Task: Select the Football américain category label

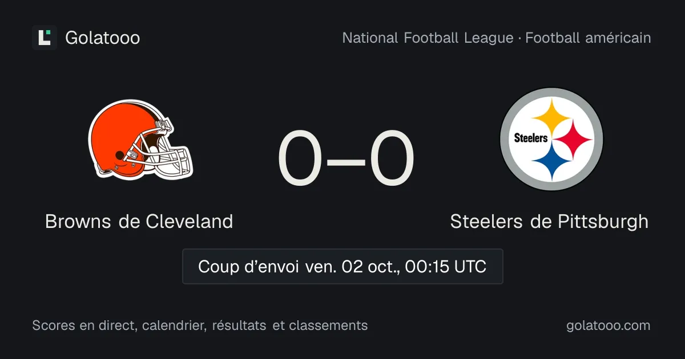Action: [588, 38]
